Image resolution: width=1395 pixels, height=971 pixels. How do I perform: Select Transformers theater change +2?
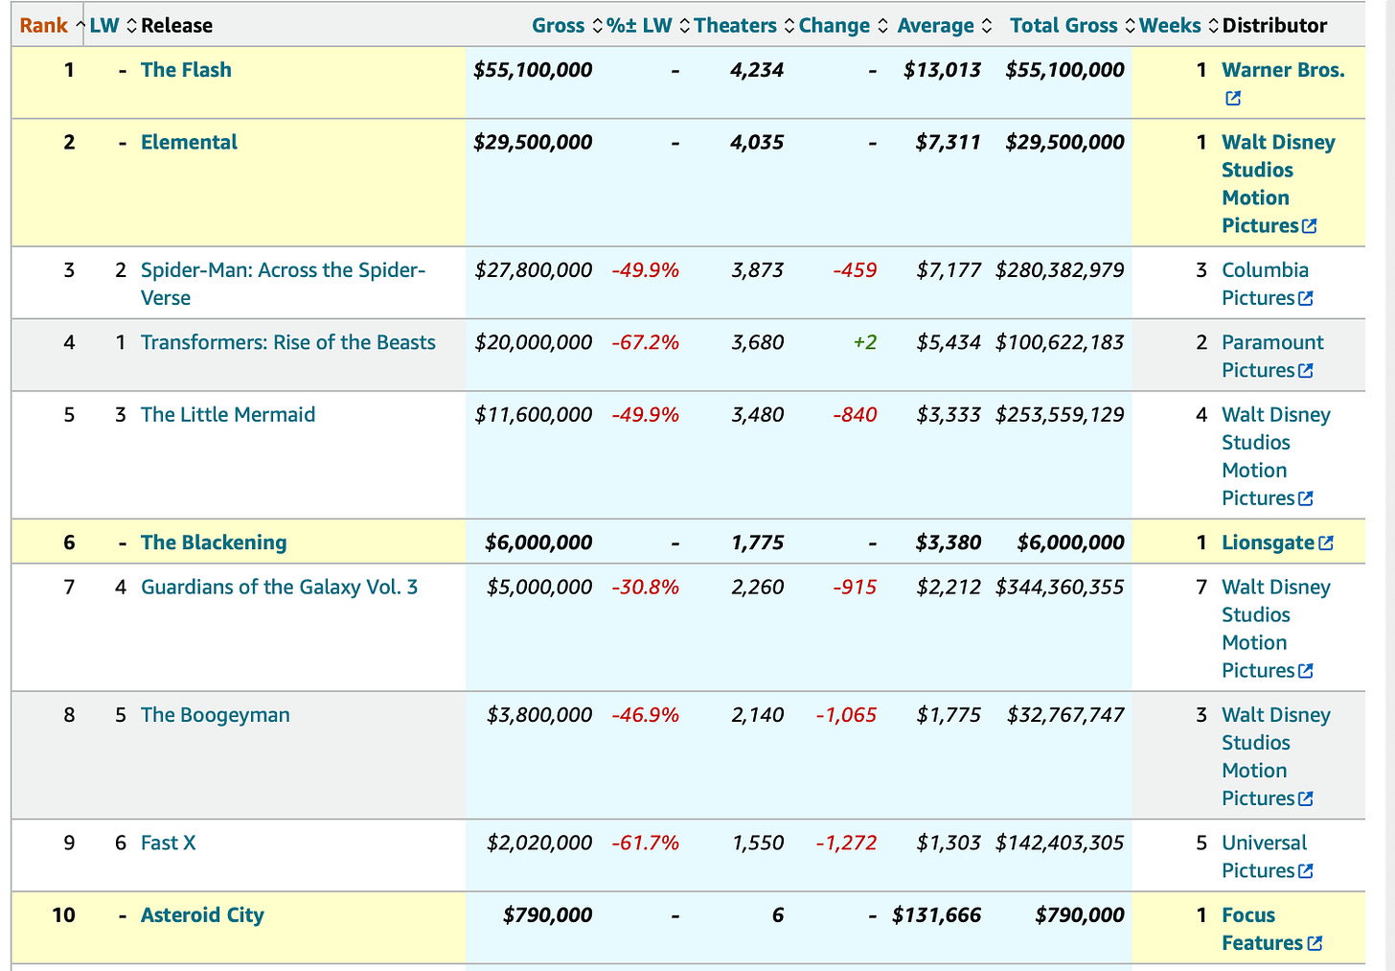point(865,342)
